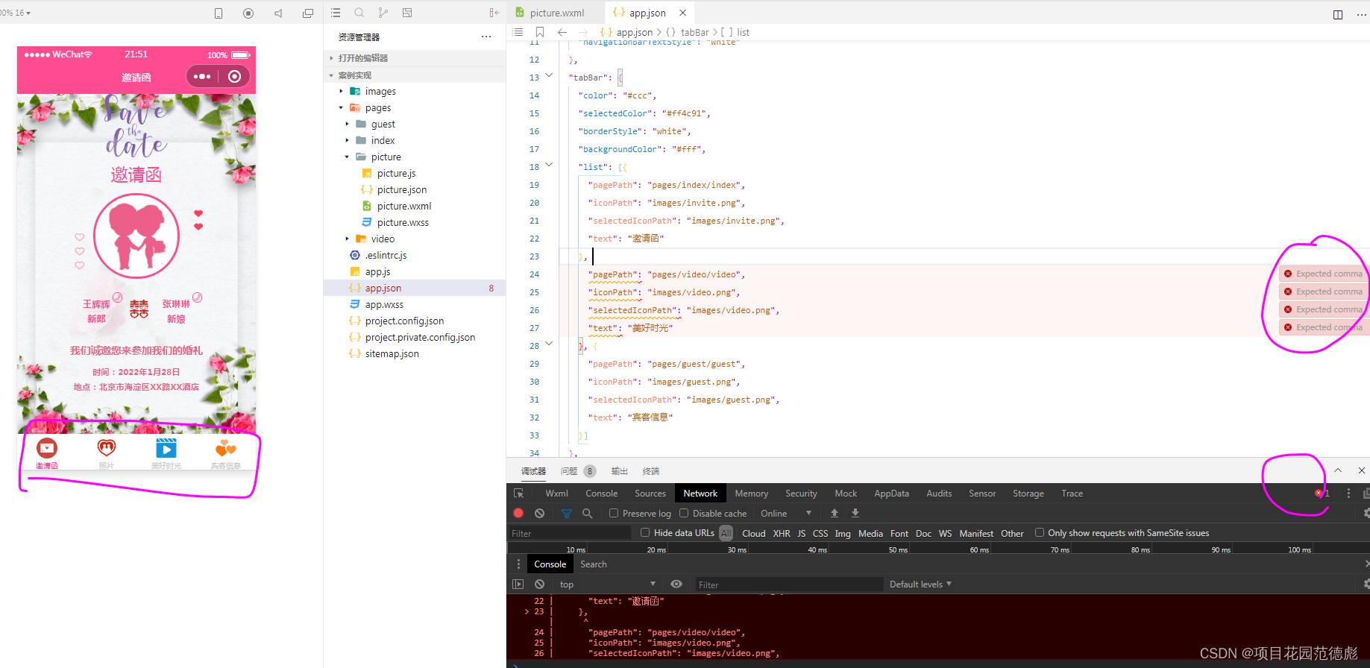
Task: Detach the simulator into separate window
Action: coord(308,13)
